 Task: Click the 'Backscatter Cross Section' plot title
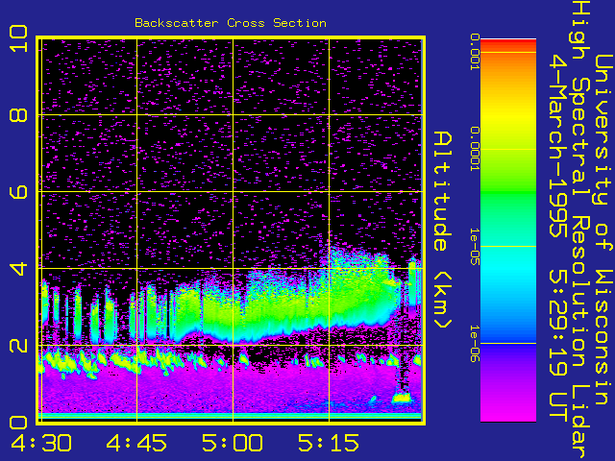pyautogui.click(x=231, y=23)
